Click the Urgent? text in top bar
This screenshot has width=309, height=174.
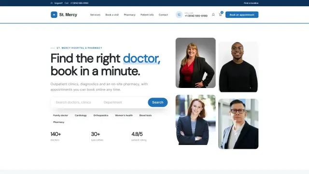pyautogui.click(x=58, y=3)
